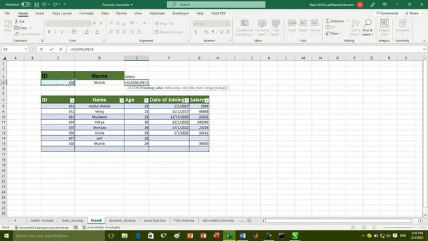Click the Word icon in taskbar
This screenshot has width=428, height=241.
pos(242,236)
